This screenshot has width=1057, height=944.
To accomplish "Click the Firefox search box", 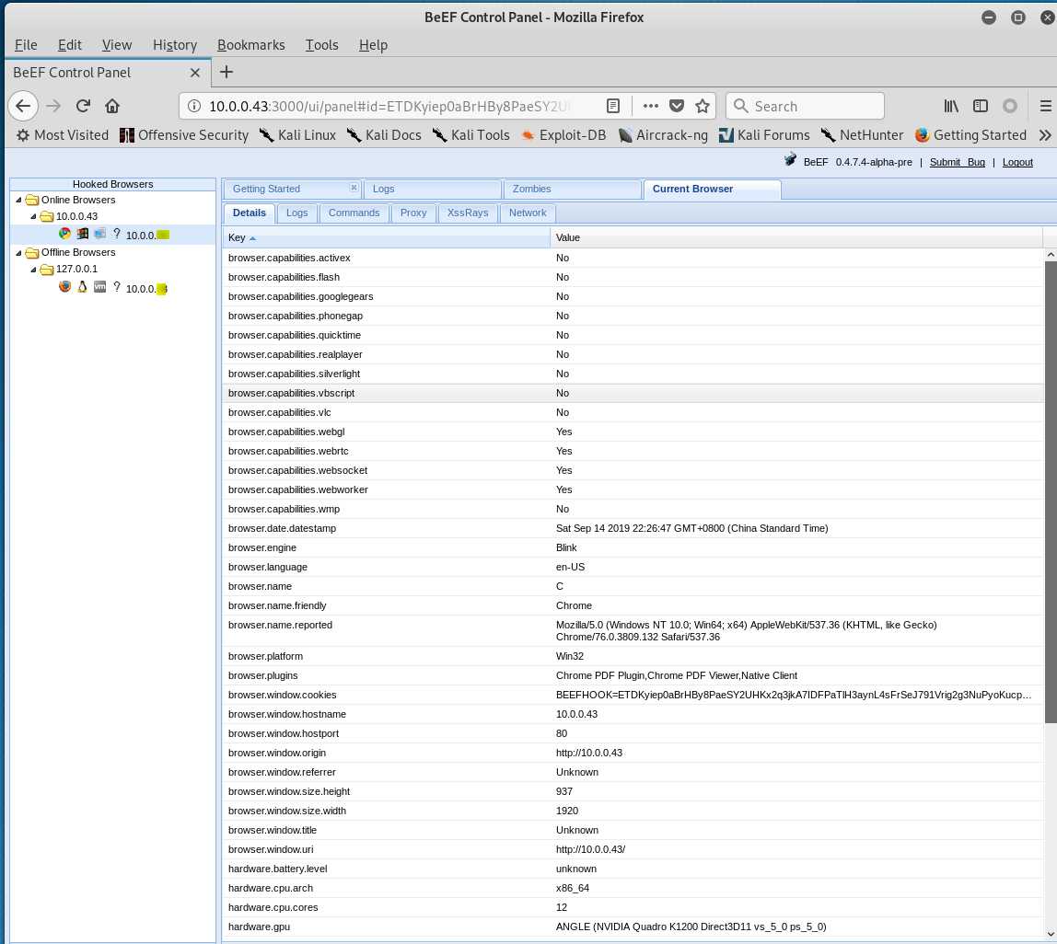I will [x=805, y=106].
